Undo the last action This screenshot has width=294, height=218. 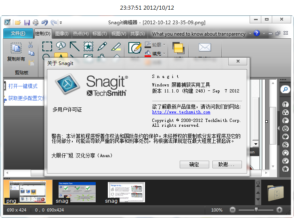pos(44,23)
